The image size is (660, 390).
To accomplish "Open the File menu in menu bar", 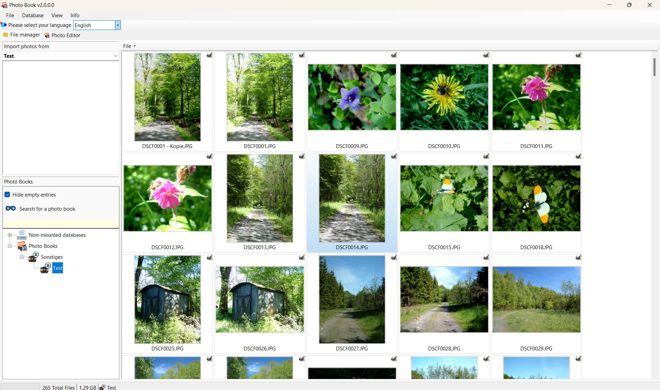I will [x=10, y=15].
